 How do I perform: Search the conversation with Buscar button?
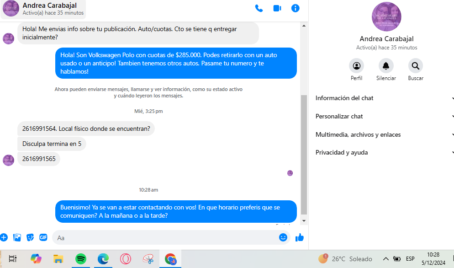(415, 66)
